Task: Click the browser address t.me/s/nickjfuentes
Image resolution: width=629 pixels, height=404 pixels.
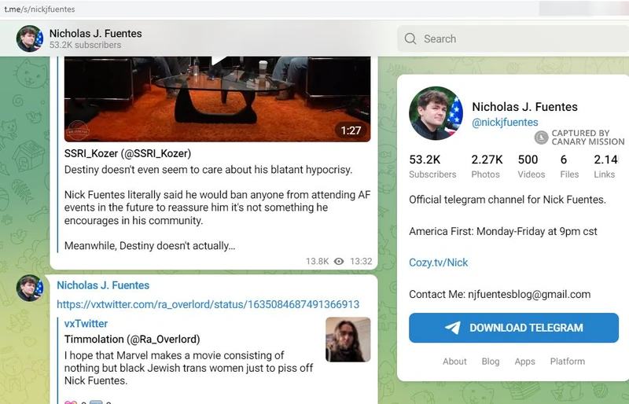Action: click(39, 9)
